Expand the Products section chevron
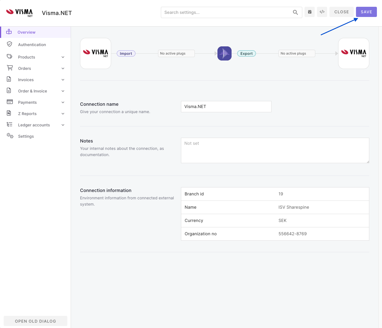Screen dimensions: 382x328 [63, 57]
